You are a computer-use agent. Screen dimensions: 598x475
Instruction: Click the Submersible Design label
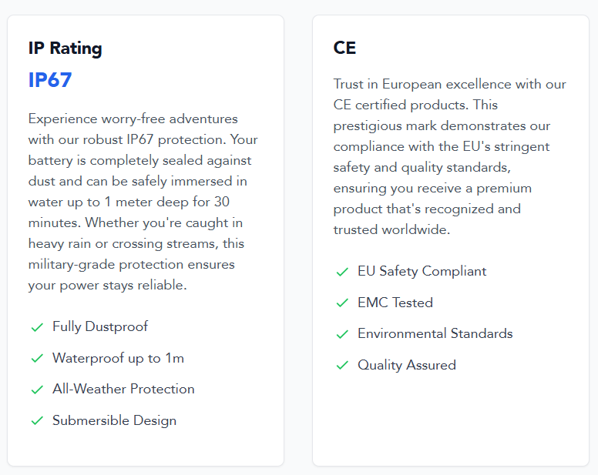114,420
